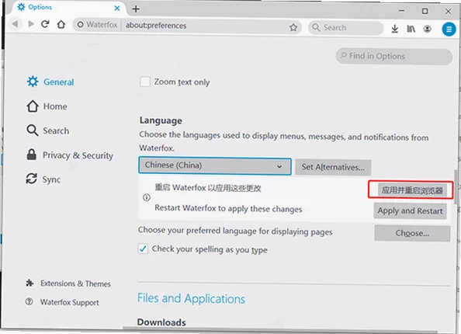Click the info icon beside restart message
This screenshot has height=334, width=461.
tap(147, 197)
